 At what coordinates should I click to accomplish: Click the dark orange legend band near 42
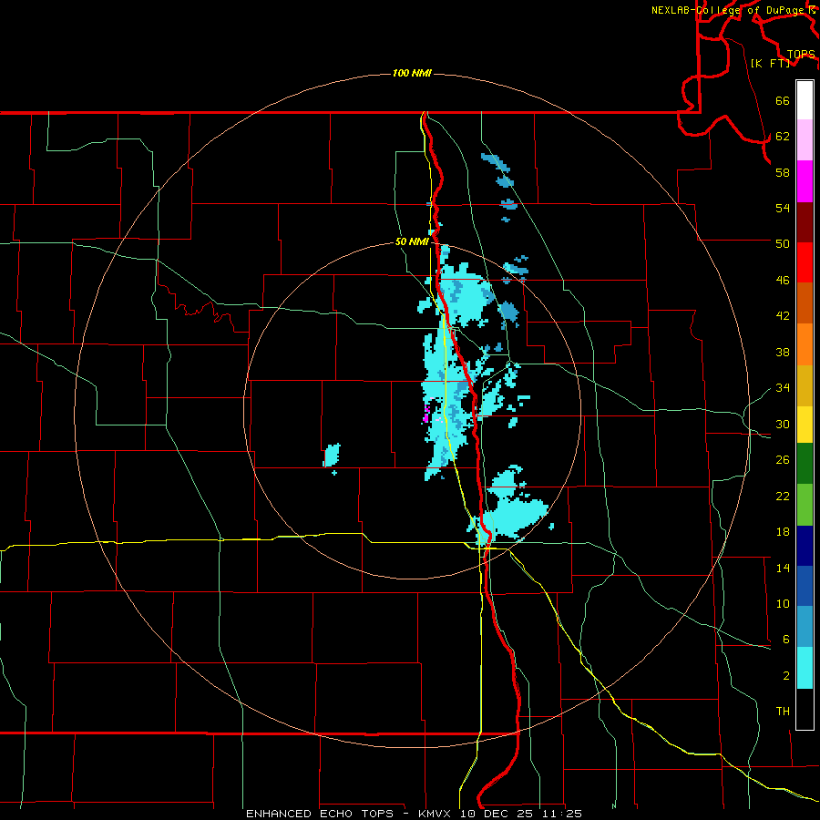point(805,302)
